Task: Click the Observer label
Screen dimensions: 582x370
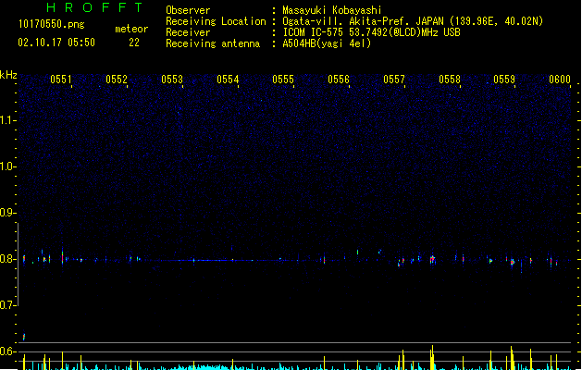Action: click(188, 10)
